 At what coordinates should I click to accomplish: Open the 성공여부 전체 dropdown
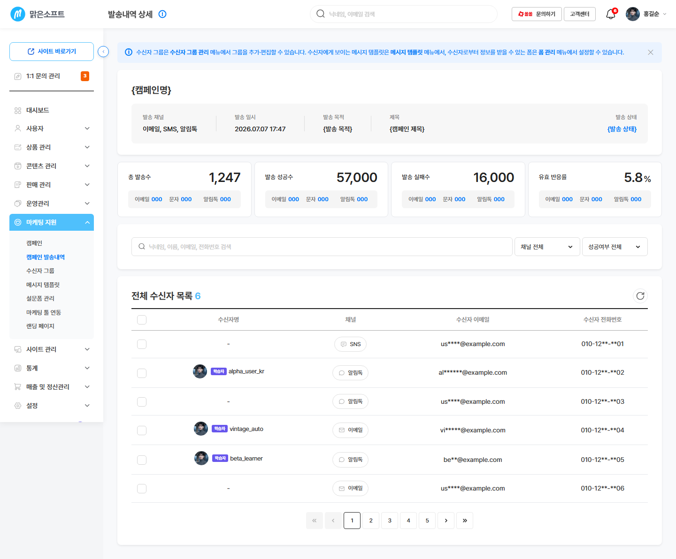615,247
